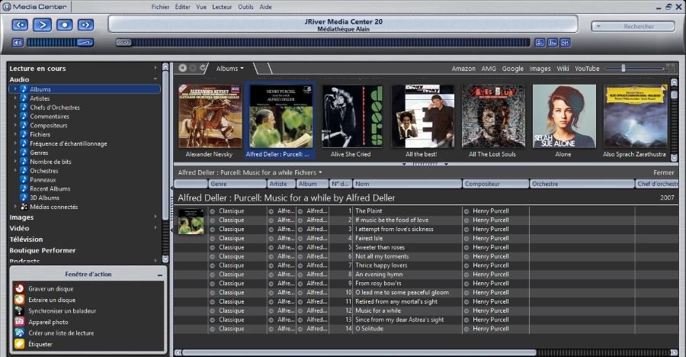
Task: Click the Stop button
Action: pyautogui.click(x=64, y=24)
